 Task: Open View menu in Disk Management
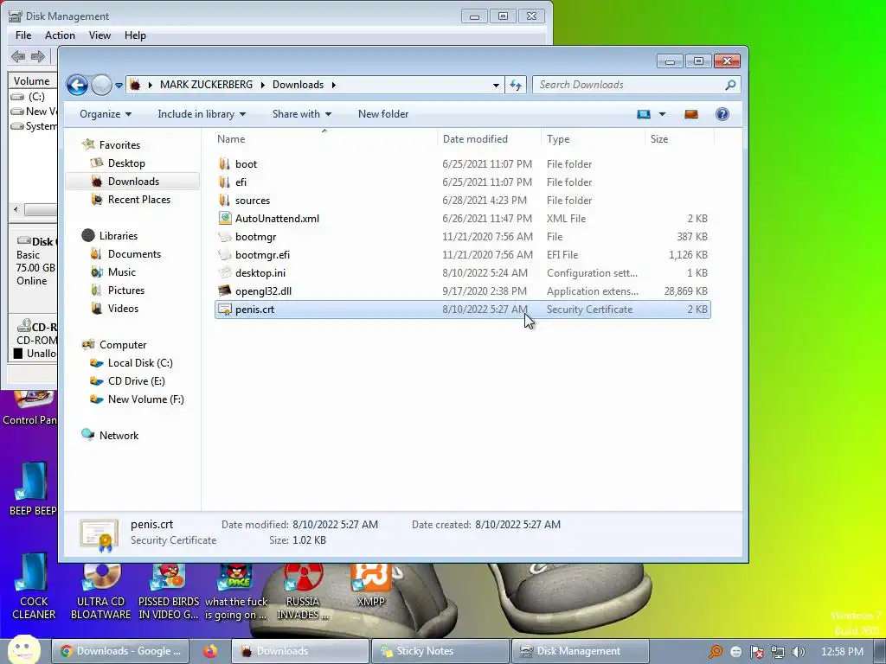pos(100,35)
